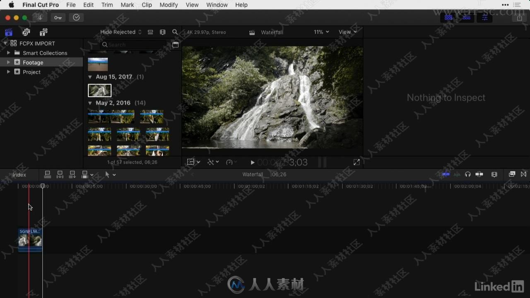Click ruler at 00:00:30:00
Screen dimensions: 530x298
[x=143, y=186]
